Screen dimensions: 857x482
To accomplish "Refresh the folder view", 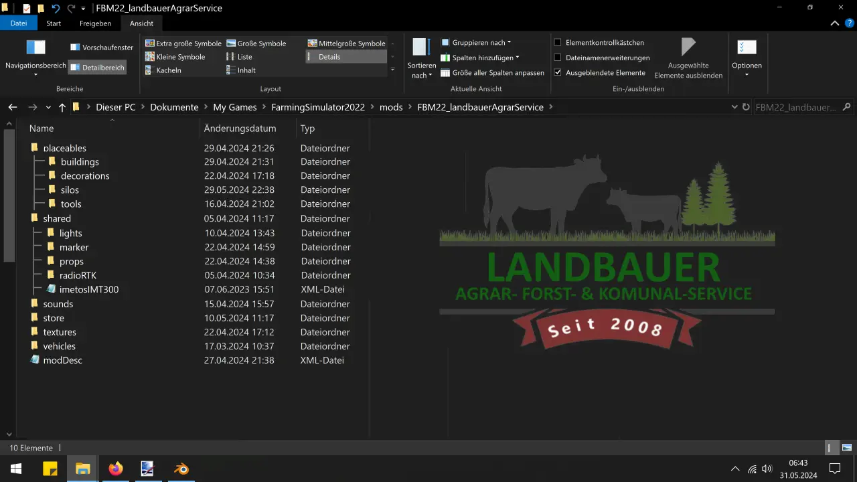I will pos(745,107).
